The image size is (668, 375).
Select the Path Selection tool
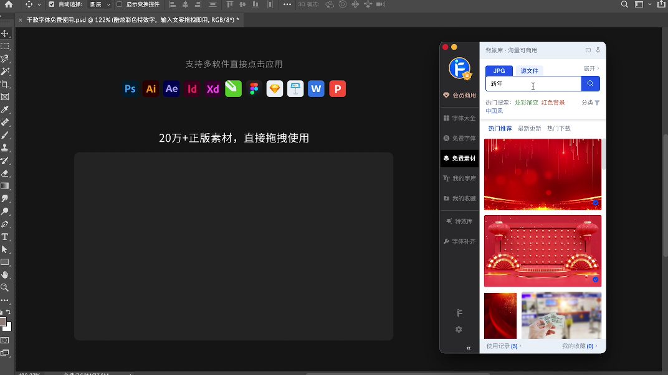5,249
